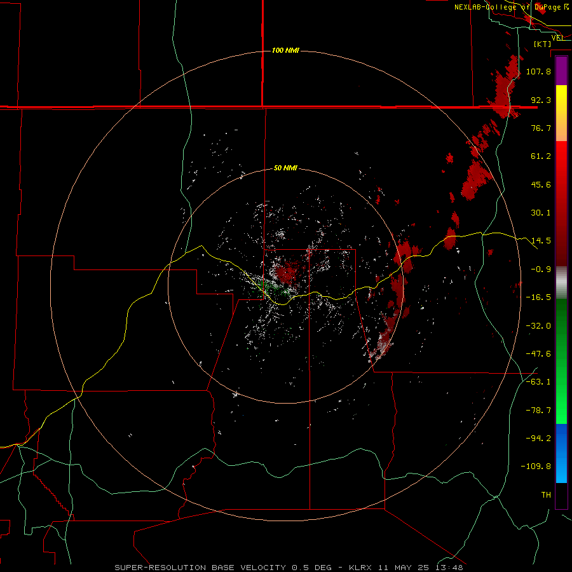Click the -94.2 velocity scale value
572x572 pixels.
pyautogui.click(x=538, y=439)
